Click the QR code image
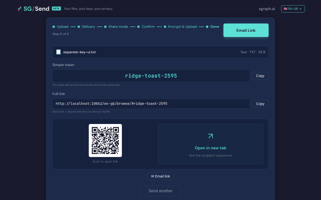Screen dimensions: 321x200 [x=105, y=140]
